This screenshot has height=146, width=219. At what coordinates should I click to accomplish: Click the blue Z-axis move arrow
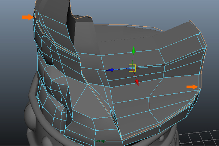pos(109,70)
